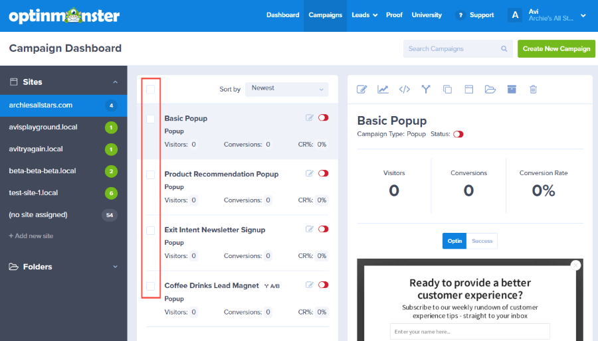The height and width of the screenshot is (341, 598).
Task: Collapse the Sites section chevron
Action: (x=115, y=82)
